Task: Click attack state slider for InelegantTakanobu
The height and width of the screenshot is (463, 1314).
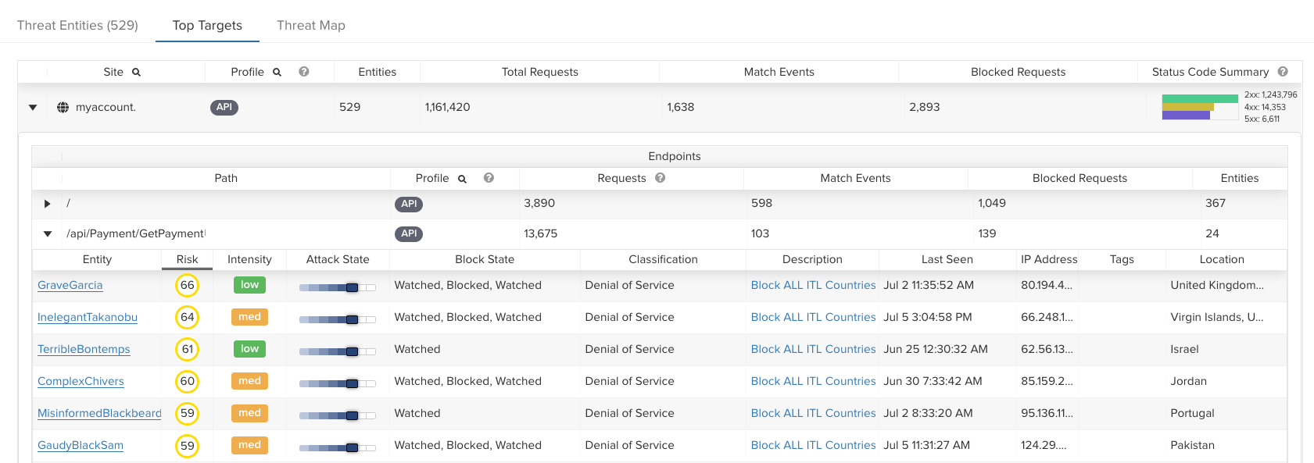Action: [338, 319]
